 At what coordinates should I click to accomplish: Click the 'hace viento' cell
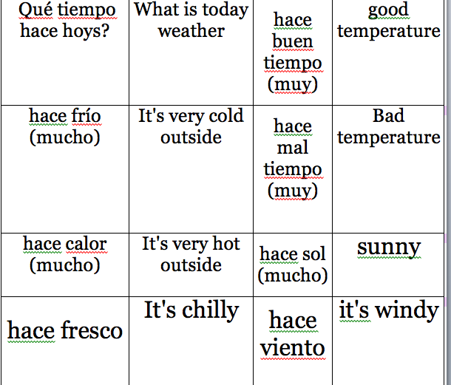(x=293, y=333)
